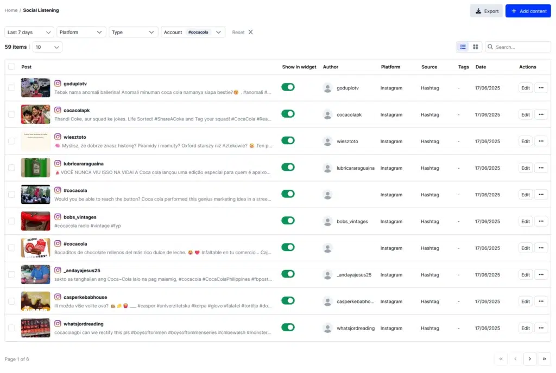The width and height of the screenshot is (556, 373).
Task: Open goduplotv post thumbnail
Action: click(x=35, y=87)
